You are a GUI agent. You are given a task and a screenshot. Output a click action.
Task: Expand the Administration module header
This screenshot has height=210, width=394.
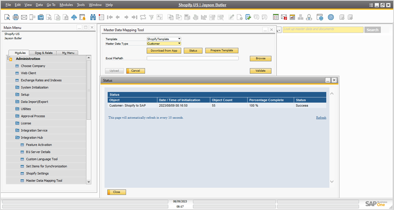(x=28, y=59)
